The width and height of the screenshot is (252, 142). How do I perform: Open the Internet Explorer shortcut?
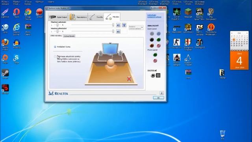pos(17,29)
